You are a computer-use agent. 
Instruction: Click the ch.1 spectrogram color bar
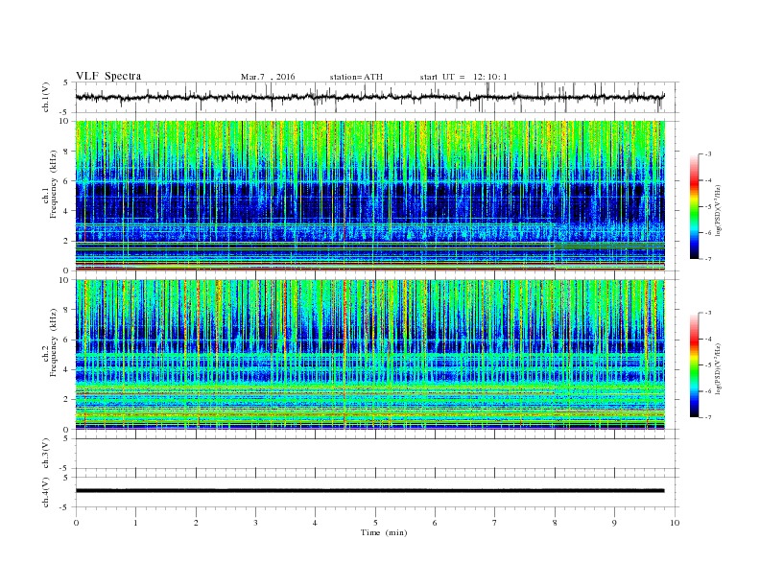tap(694, 206)
